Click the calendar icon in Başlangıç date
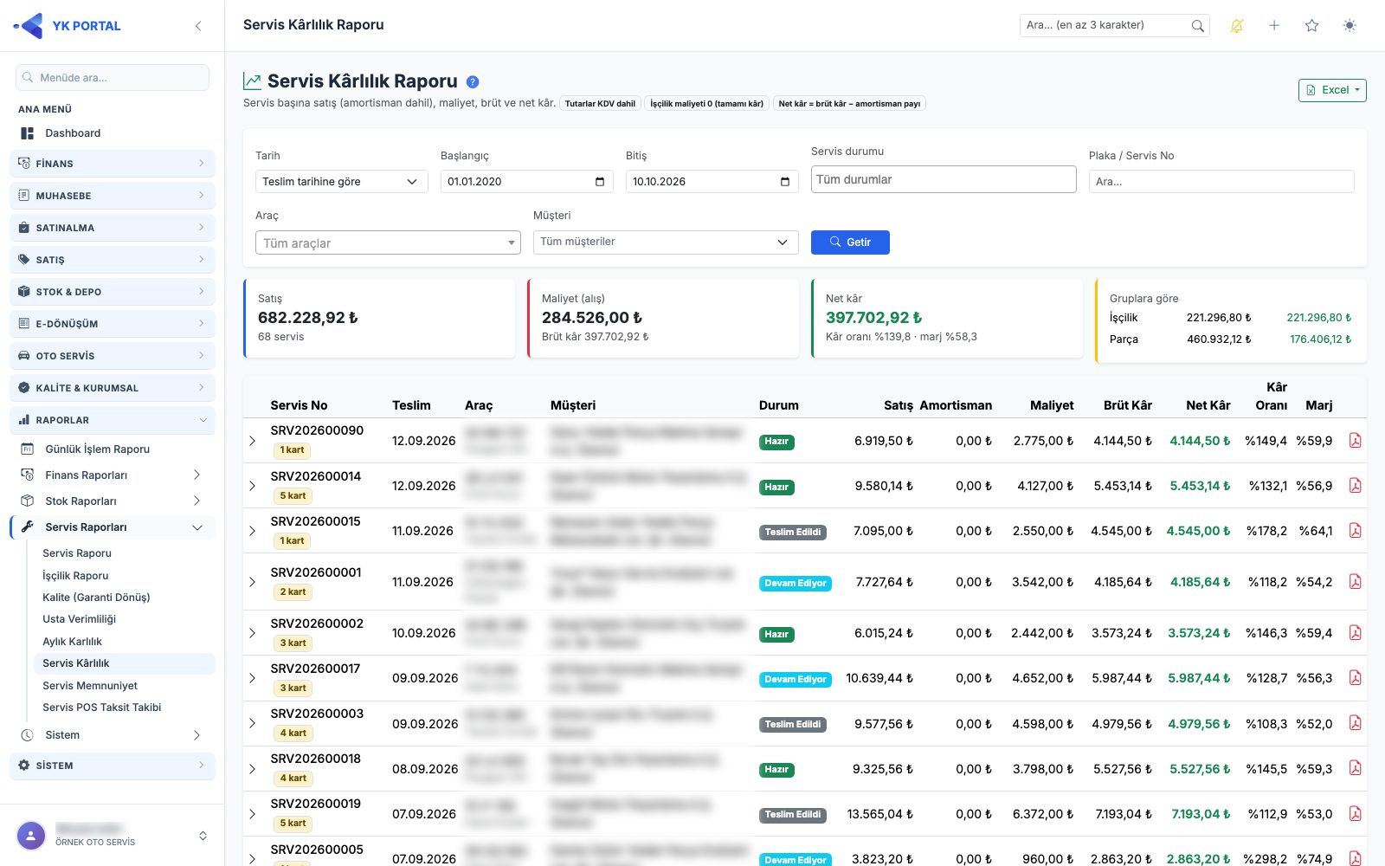The height and width of the screenshot is (866, 1385). point(600,182)
